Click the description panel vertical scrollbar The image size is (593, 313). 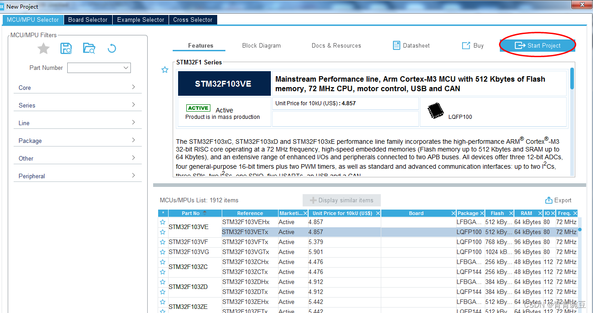point(572,79)
